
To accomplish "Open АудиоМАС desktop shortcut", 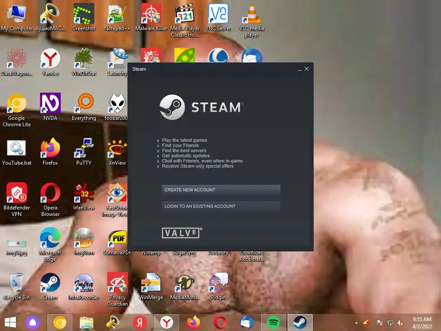I will pos(50,17).
